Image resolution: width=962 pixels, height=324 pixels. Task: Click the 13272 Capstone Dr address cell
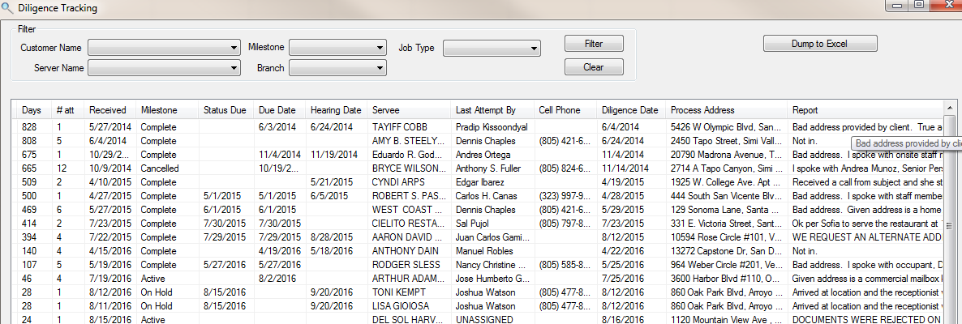tap(727, 251)
